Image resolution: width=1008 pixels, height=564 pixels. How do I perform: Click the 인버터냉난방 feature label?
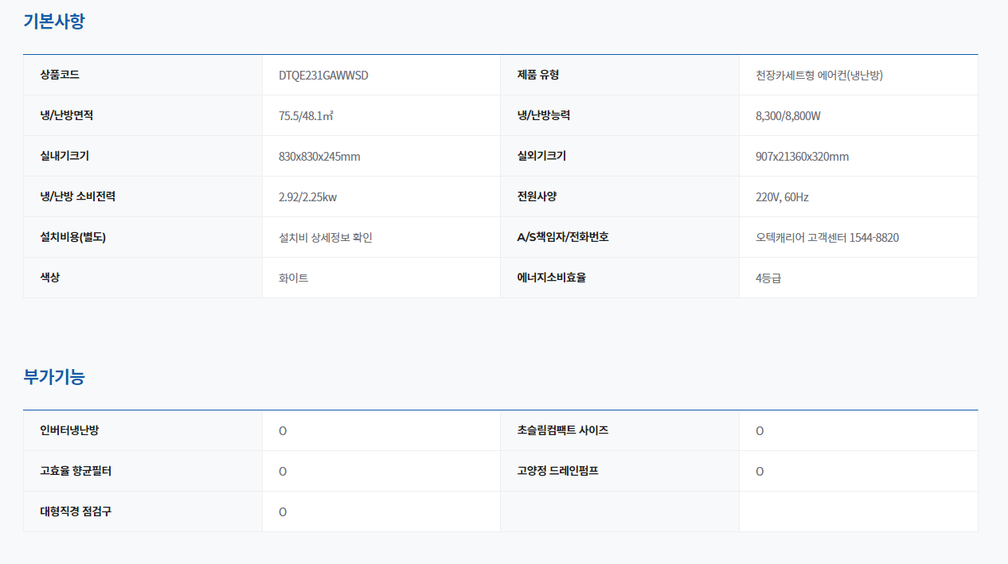(x=69, y=430)
